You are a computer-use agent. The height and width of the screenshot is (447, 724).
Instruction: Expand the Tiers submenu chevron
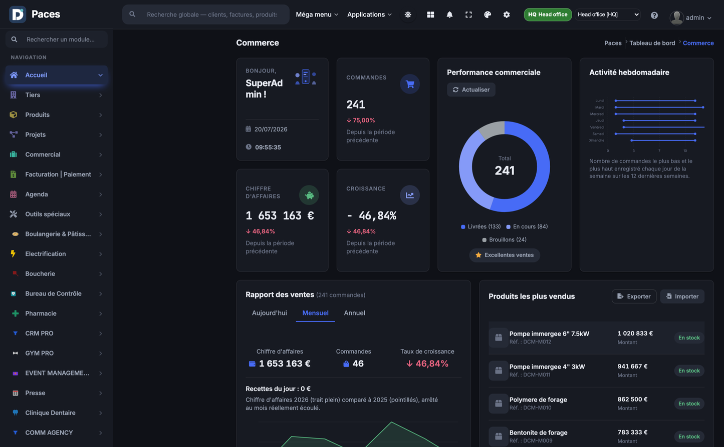point(100,95)
